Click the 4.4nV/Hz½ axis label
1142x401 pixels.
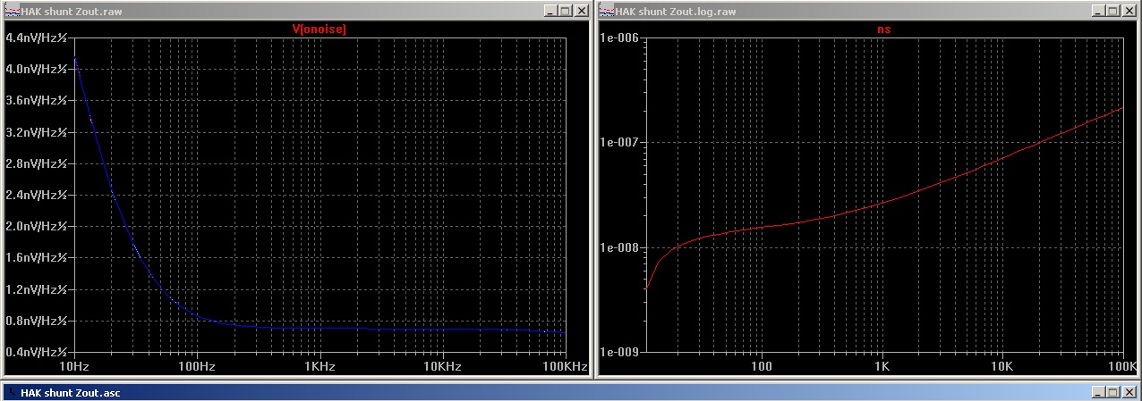point(36,38)
